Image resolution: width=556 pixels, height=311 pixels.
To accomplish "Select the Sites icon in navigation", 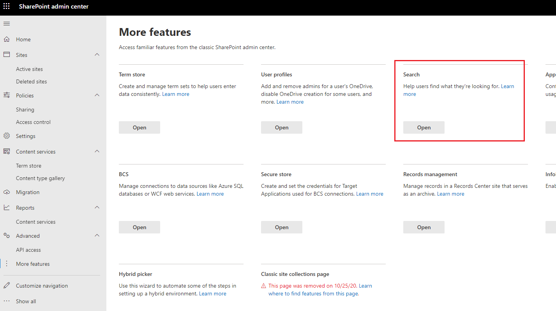I will 6,55.
